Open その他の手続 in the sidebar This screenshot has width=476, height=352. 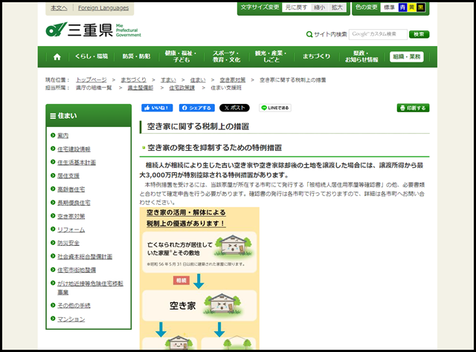74,306
